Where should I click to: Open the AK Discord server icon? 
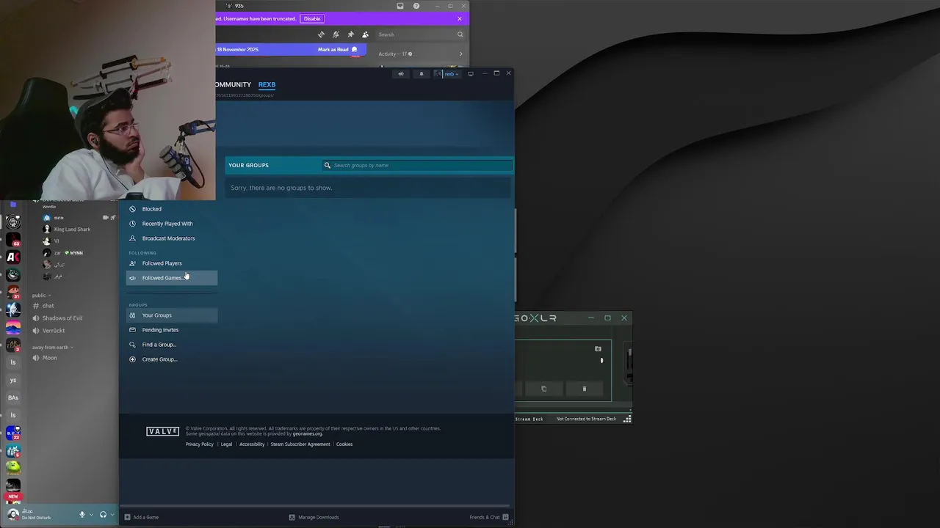[13, 257]
